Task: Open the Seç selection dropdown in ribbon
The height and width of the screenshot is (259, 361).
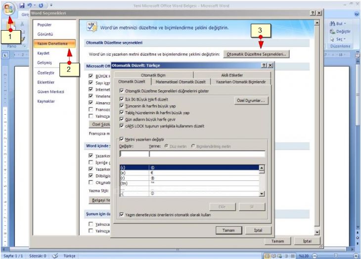Action: click(x=338, y=40)
